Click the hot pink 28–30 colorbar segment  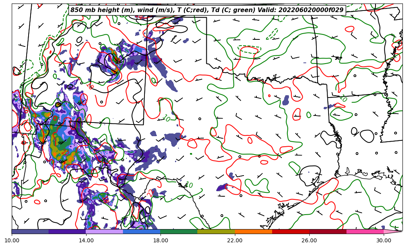coord(365,231)
